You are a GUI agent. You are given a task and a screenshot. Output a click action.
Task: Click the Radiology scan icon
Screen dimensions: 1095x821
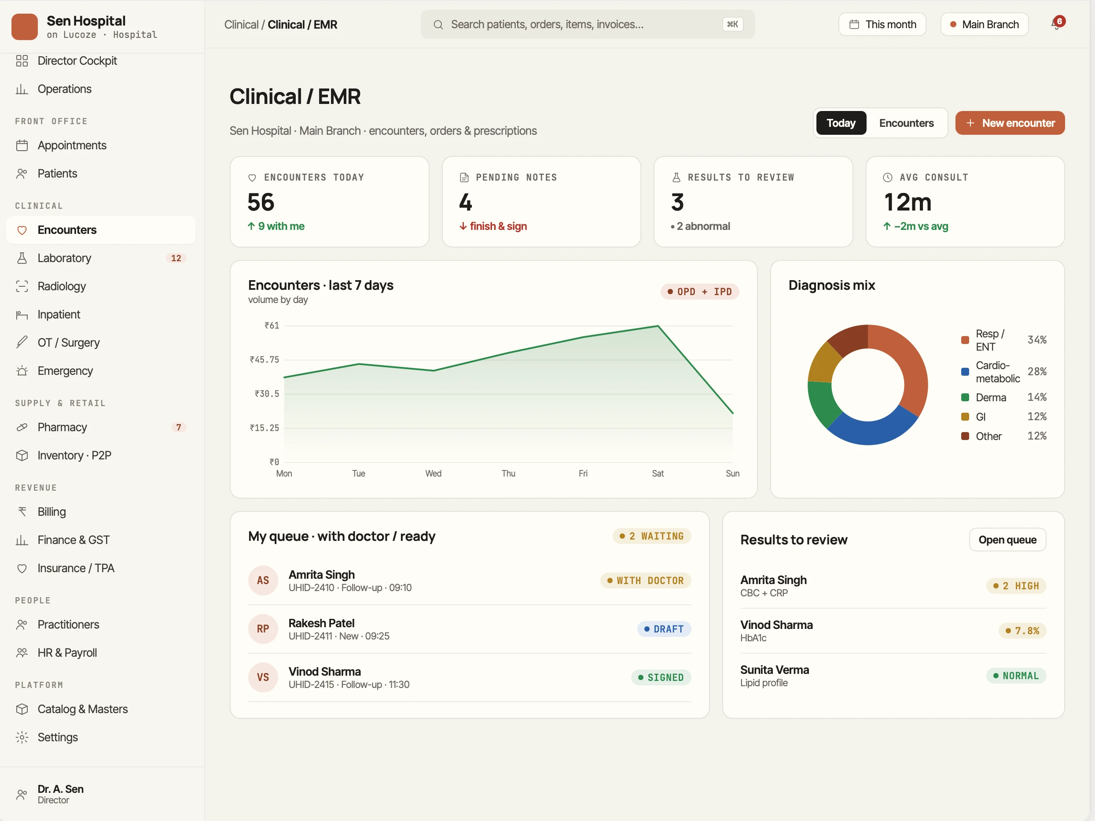22,286
